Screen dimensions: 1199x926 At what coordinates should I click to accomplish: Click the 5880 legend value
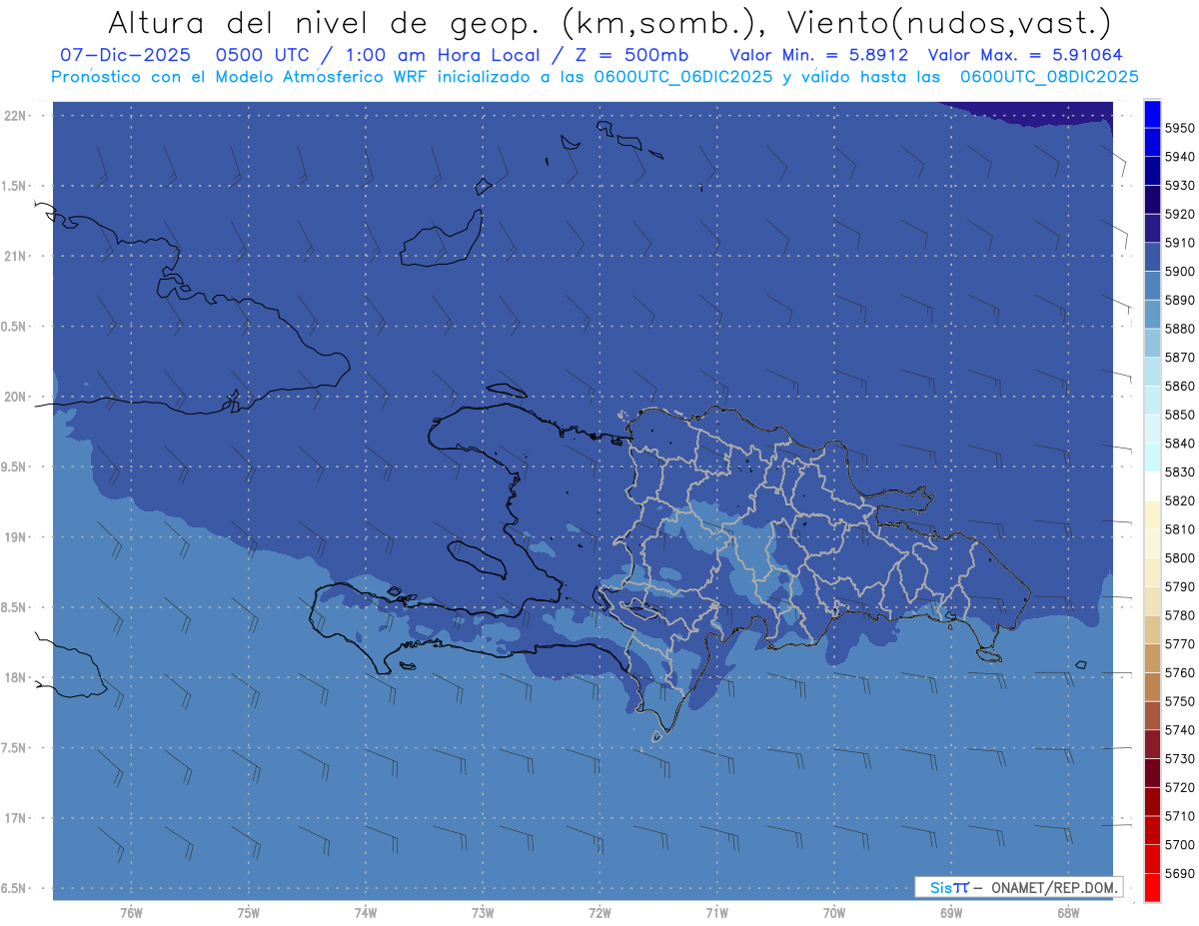[x=1179, y=329]
